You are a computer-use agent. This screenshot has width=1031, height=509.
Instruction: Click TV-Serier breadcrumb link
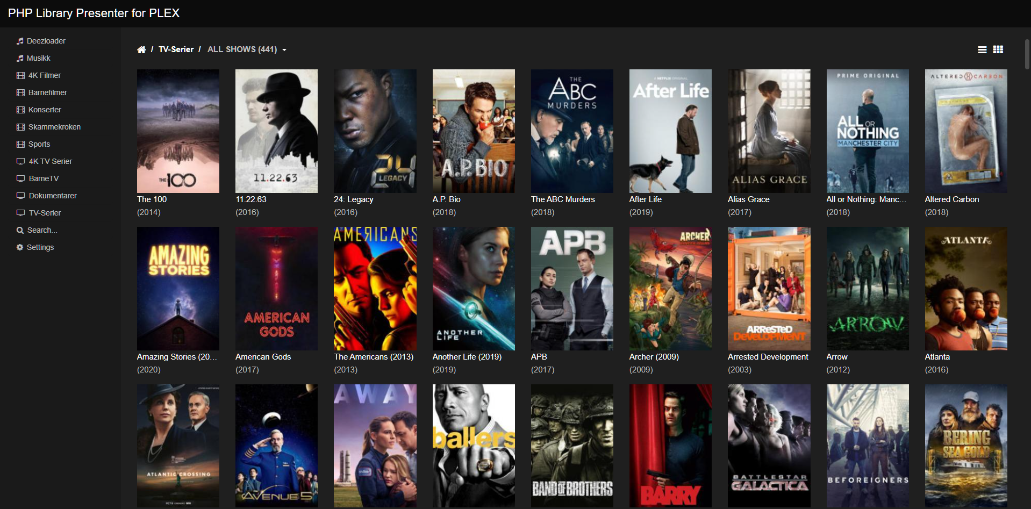[x=176, y=49]
